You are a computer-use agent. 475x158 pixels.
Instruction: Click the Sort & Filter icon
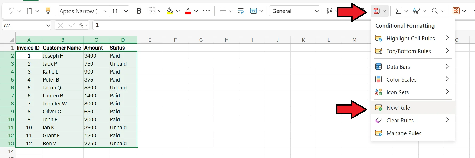pyautogui.click(x=416, y=11)
